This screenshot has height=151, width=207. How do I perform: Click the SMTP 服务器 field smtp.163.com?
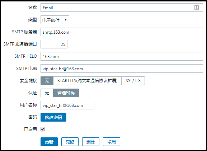point(122,32)
